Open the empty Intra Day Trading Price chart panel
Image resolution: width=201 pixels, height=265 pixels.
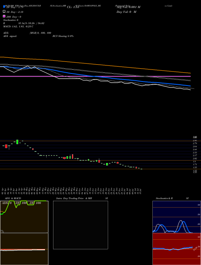pyautogui.click(x=80, y=225)
